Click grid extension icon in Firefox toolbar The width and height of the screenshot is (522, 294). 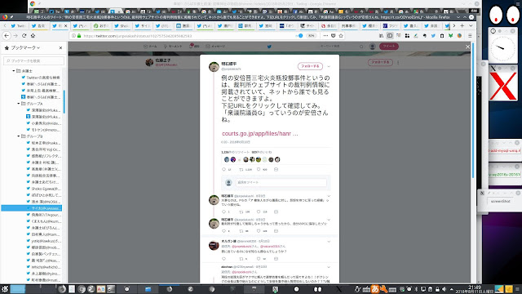(x=407, y=36)
